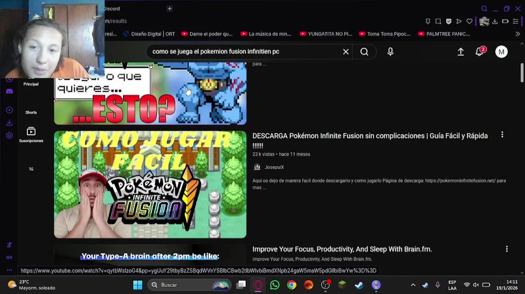Open Easy Setup sliders icon
525x294 pixels.
(516, 21)
